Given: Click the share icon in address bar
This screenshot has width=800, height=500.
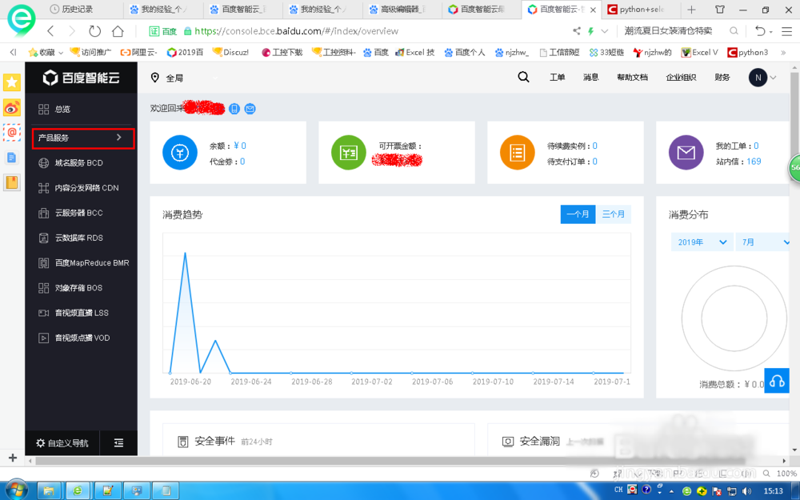Looking at the screenshot, I should pos(577,31).
